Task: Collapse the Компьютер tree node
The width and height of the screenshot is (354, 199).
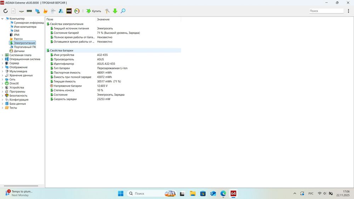Action: coord(2,19)
